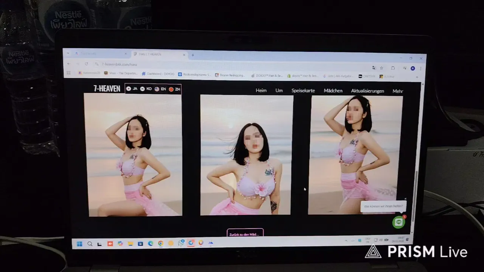
Task: Click the translate page icon in the toolbar
Action: (x=374, y=68)
